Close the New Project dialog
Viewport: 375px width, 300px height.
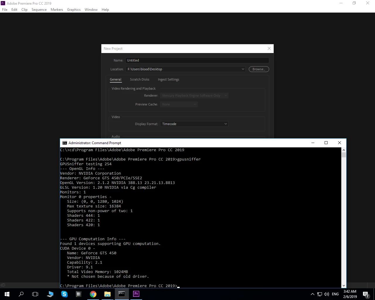pyautogui.click(x=269, y=48)
